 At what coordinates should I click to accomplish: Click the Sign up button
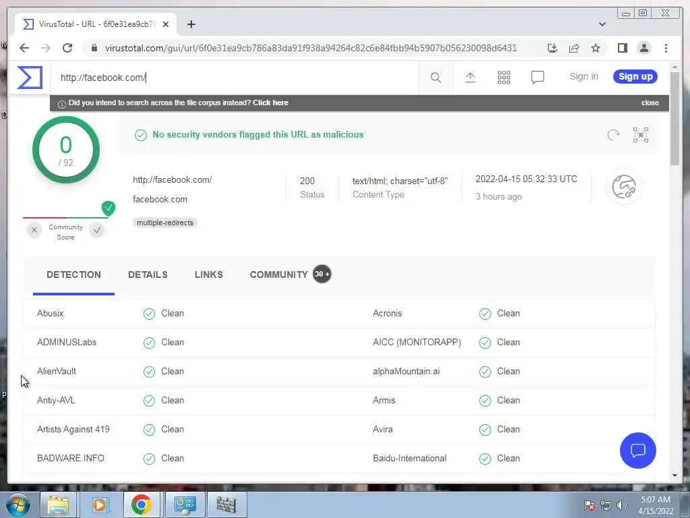point(635,77)
